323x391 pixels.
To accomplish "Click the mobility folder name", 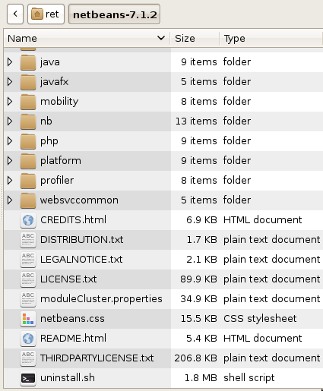I will tap(59, 102).
